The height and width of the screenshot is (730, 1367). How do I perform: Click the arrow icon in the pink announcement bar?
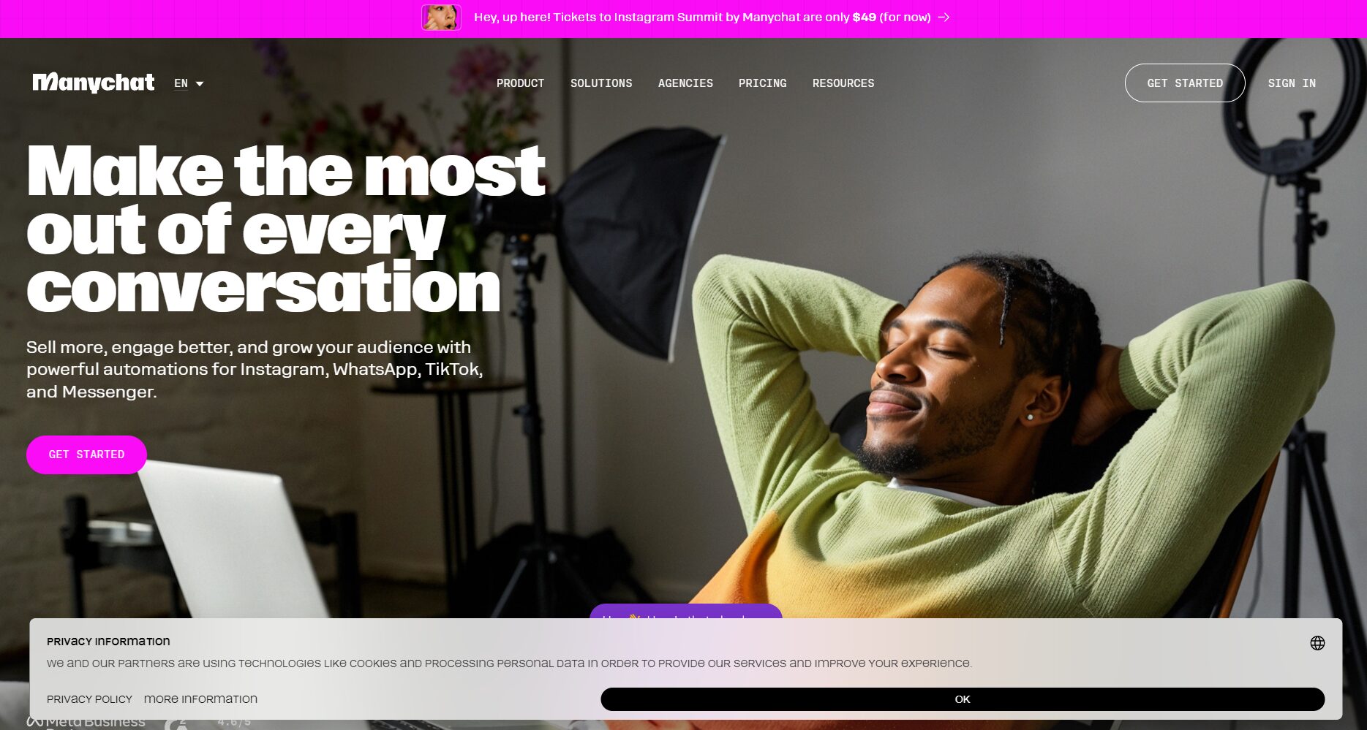[944, 17]
